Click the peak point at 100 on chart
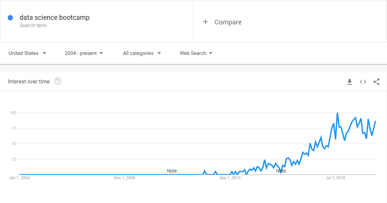Image resolution: width=387 pixels, height=203 pixels. point(337,113)
